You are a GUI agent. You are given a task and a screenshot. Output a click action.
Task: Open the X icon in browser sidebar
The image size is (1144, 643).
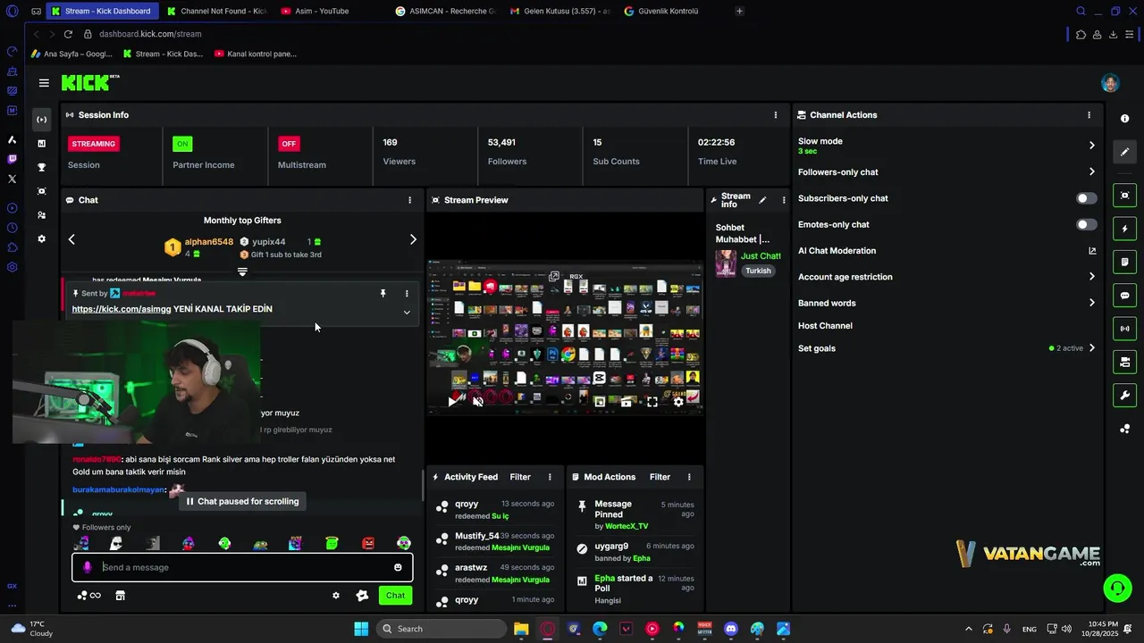[12, 179]
